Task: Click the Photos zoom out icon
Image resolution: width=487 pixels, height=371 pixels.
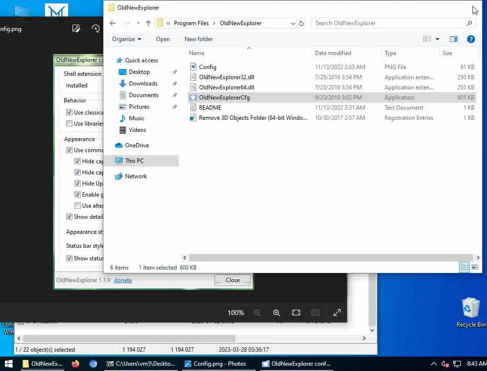Action: pyautogui.click(x=257, y=313)
